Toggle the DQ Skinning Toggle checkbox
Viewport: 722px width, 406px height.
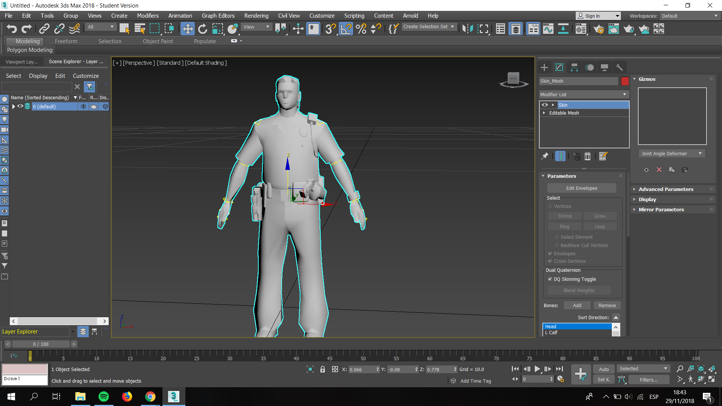pyautogui.click(x=550, y=279)
